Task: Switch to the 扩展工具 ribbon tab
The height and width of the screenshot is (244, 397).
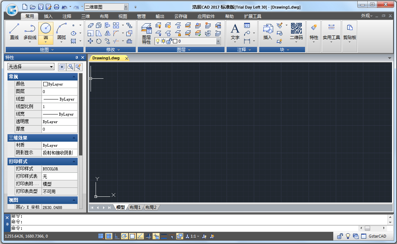Action: coord(252,16)
